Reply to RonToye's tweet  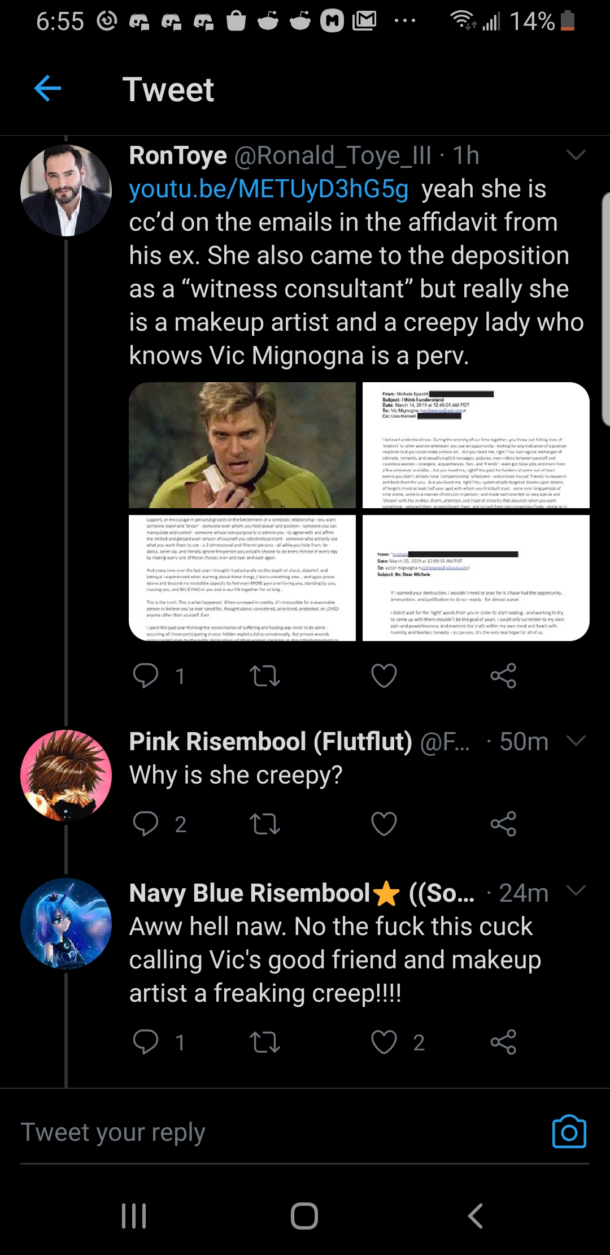pyautogui.click(x=146, y=676)
